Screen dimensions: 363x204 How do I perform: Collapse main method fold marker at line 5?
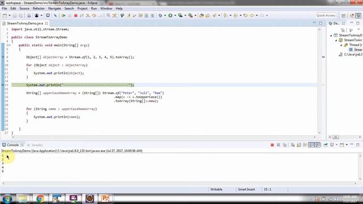10,45
